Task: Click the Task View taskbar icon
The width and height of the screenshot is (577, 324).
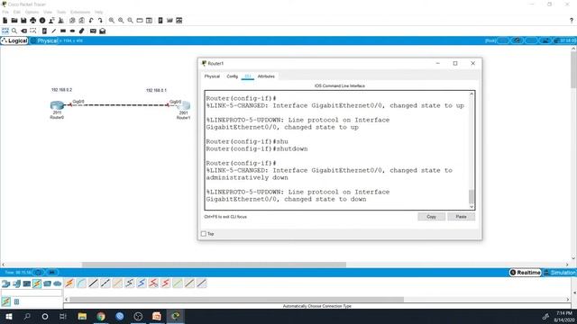Action: (x=63, y=316)
